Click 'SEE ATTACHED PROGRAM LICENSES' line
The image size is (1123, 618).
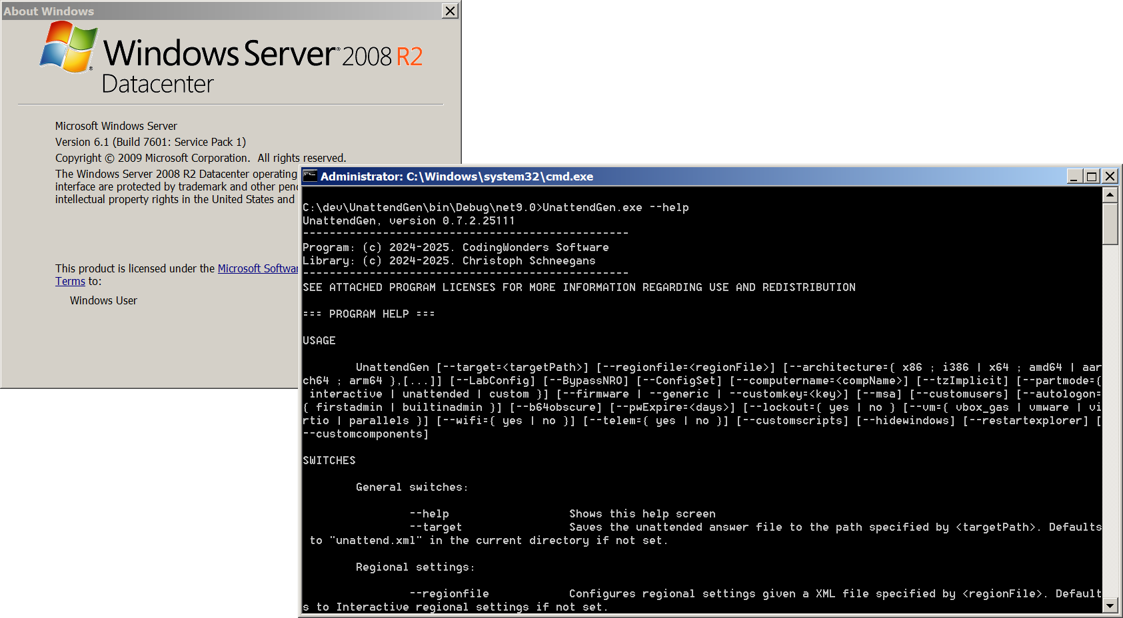(x=579, y=288)
